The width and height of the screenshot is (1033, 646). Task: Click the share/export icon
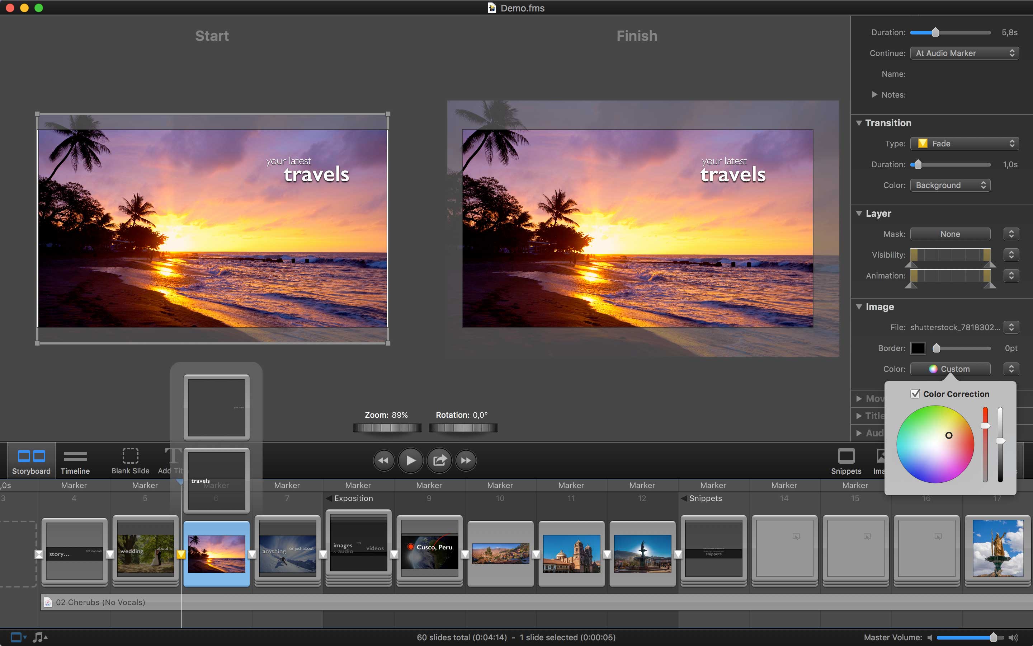[x=439, y=460]
